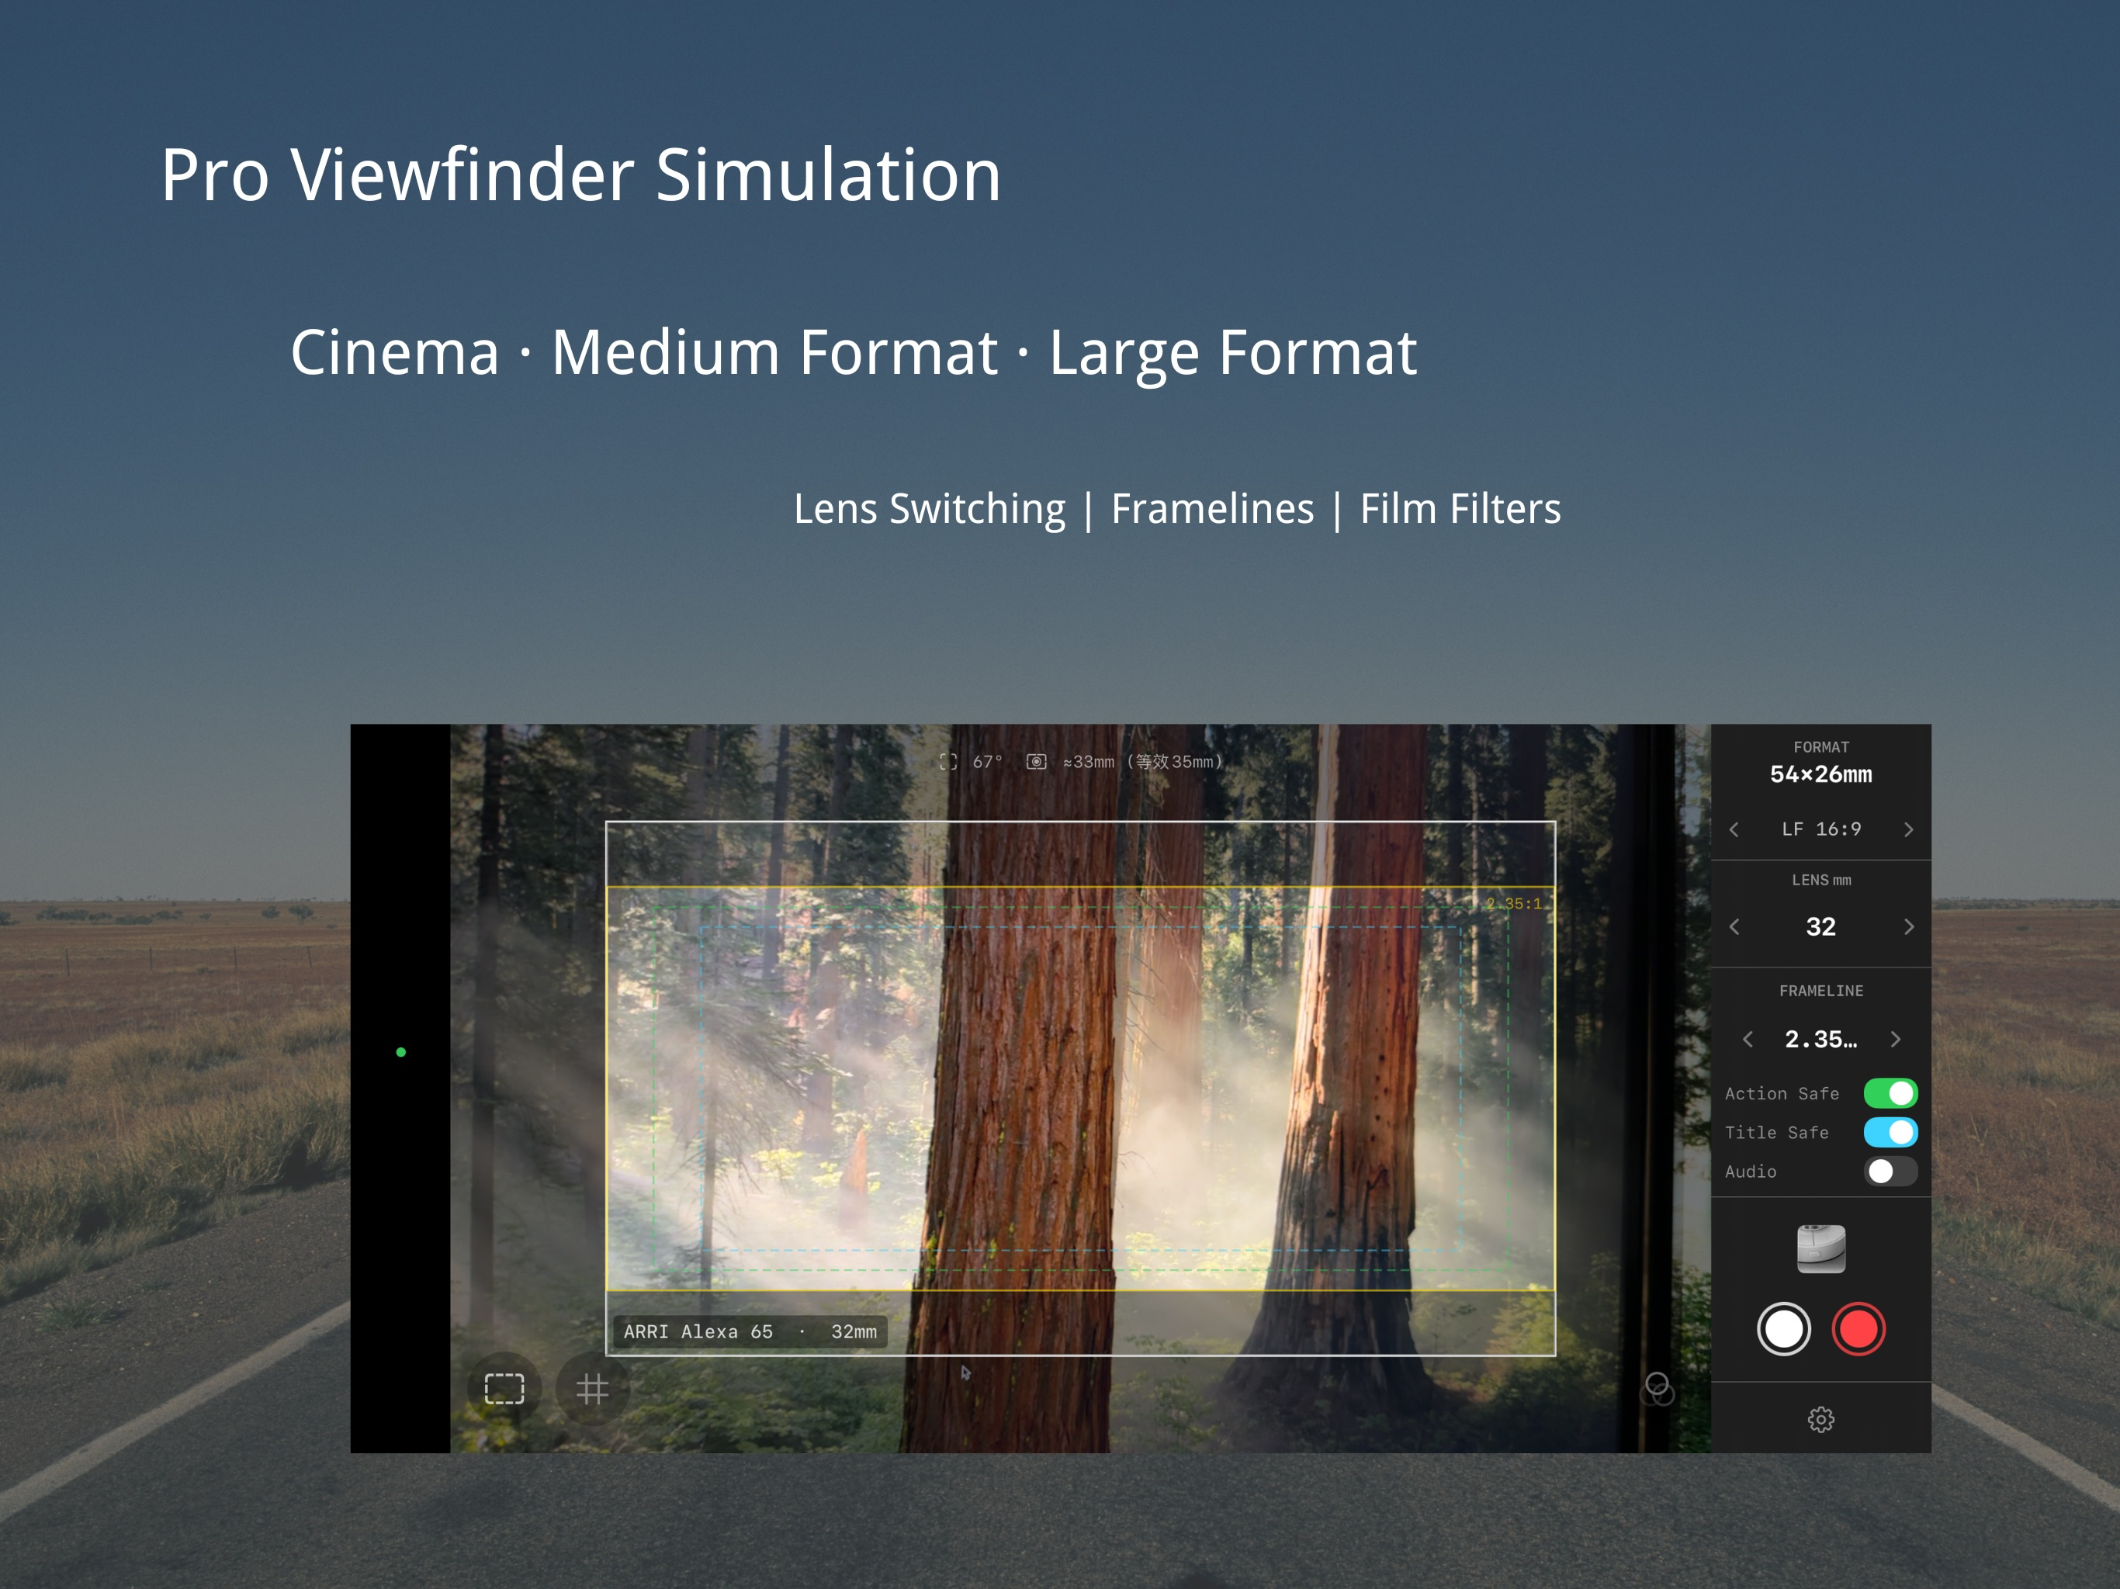Click the frameline overlay icon
Image resolution: width=2120 pixels, height=1589 pixels.
504,1389
